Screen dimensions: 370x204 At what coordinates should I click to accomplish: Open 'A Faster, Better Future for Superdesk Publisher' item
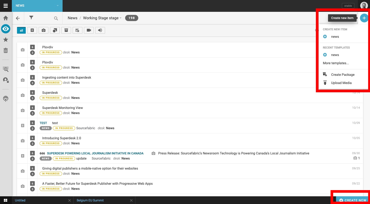pos(190,186)
